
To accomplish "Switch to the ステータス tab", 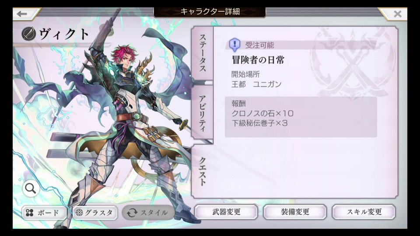I will (203, 53).
